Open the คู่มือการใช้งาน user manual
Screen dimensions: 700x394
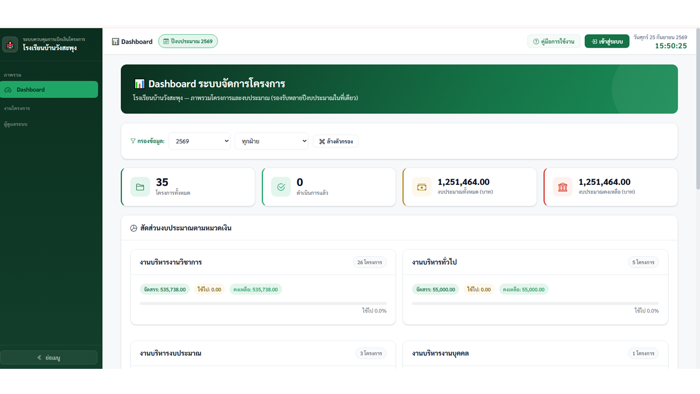[x=553, y=42]
